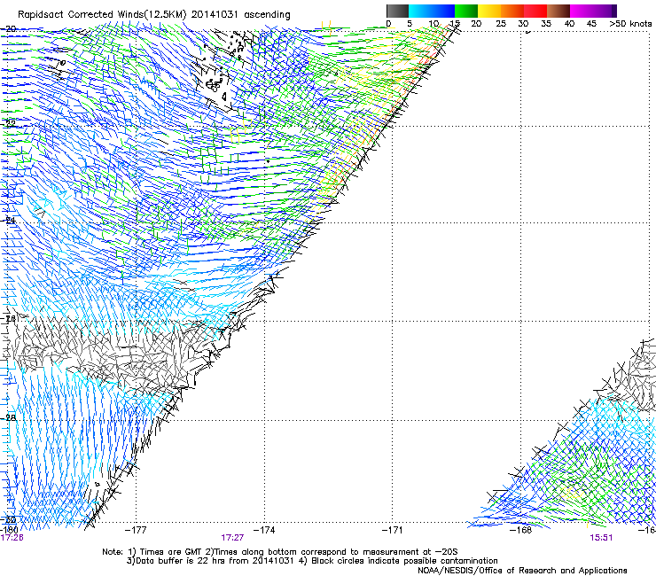The image size is (656, 576).
Task: Click the title 'Rapidscat Corrected Winds(12.5KM)'
Action: click(102, 14)
